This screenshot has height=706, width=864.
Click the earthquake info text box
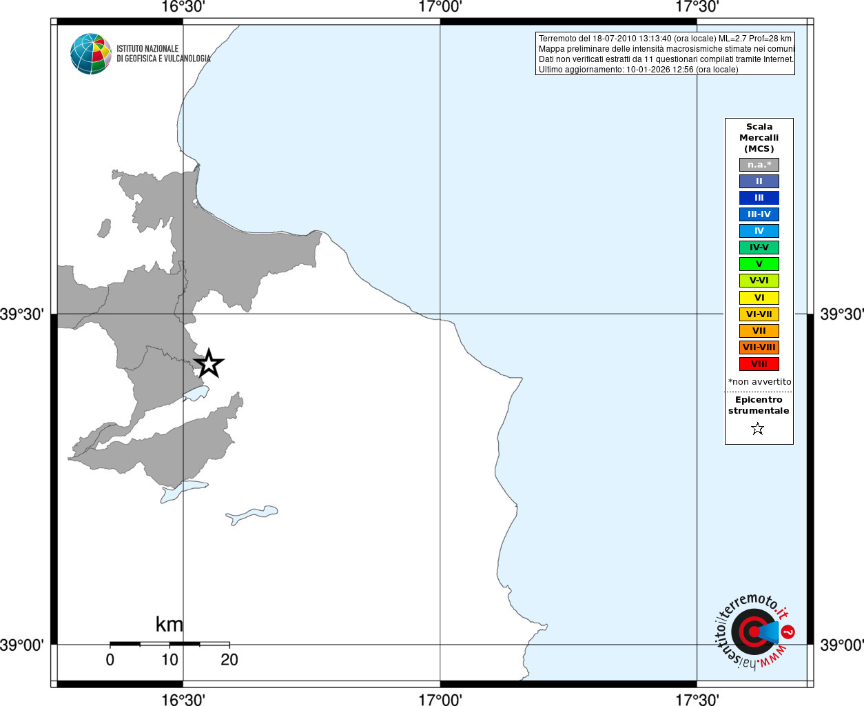click(x=665, y=54)
